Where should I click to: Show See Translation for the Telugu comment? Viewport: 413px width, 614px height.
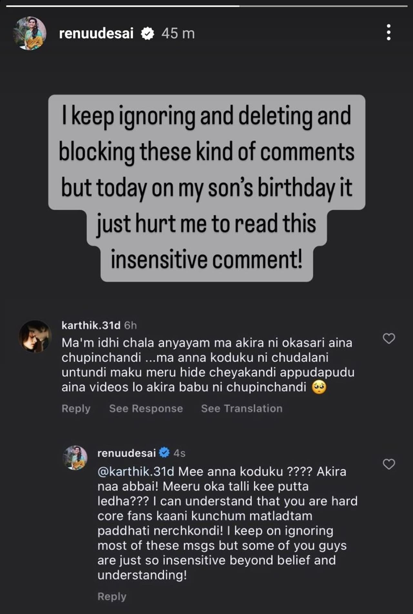[242, 409]
